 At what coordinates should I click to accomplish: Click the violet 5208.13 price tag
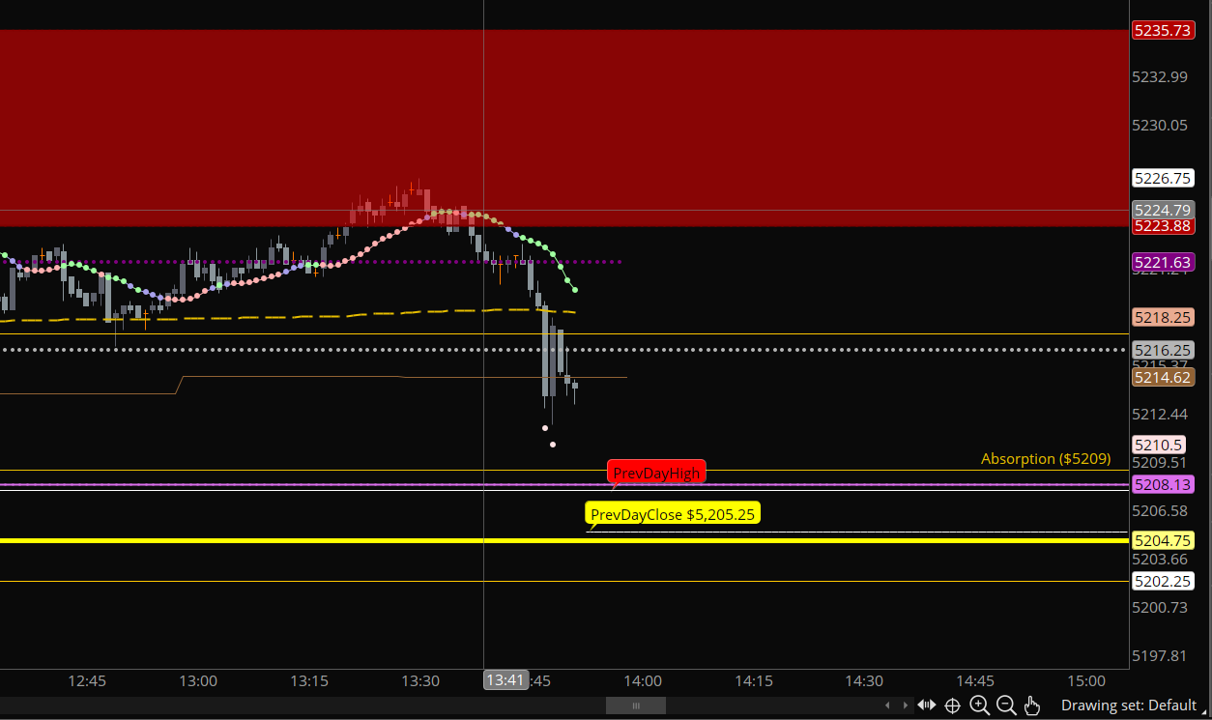click(1163, 484)
